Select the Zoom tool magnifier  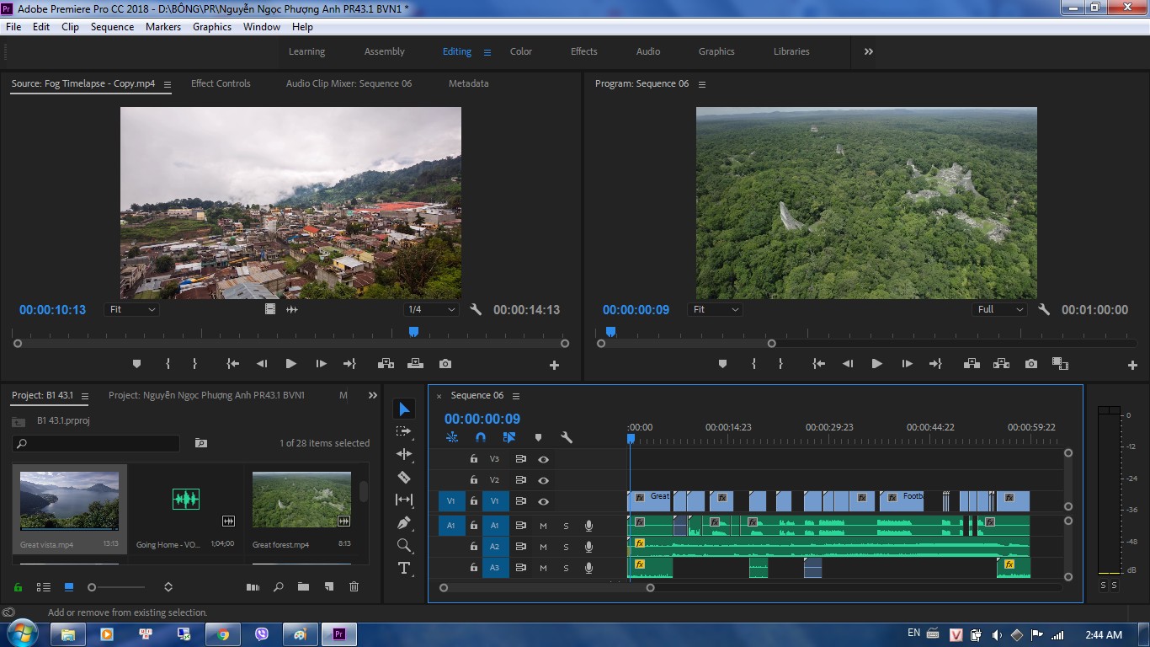(x=404, y=545)
